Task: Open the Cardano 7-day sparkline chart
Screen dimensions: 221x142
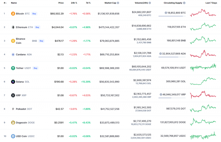Action: (x=203, y=54)
